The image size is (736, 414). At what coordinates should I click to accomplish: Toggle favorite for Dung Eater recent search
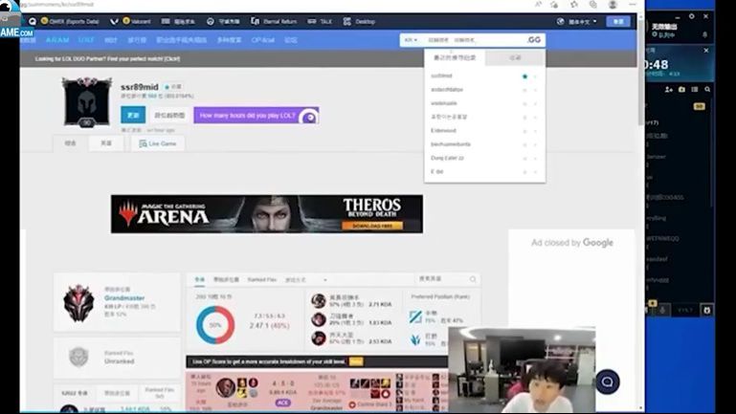tap(524, 159)
